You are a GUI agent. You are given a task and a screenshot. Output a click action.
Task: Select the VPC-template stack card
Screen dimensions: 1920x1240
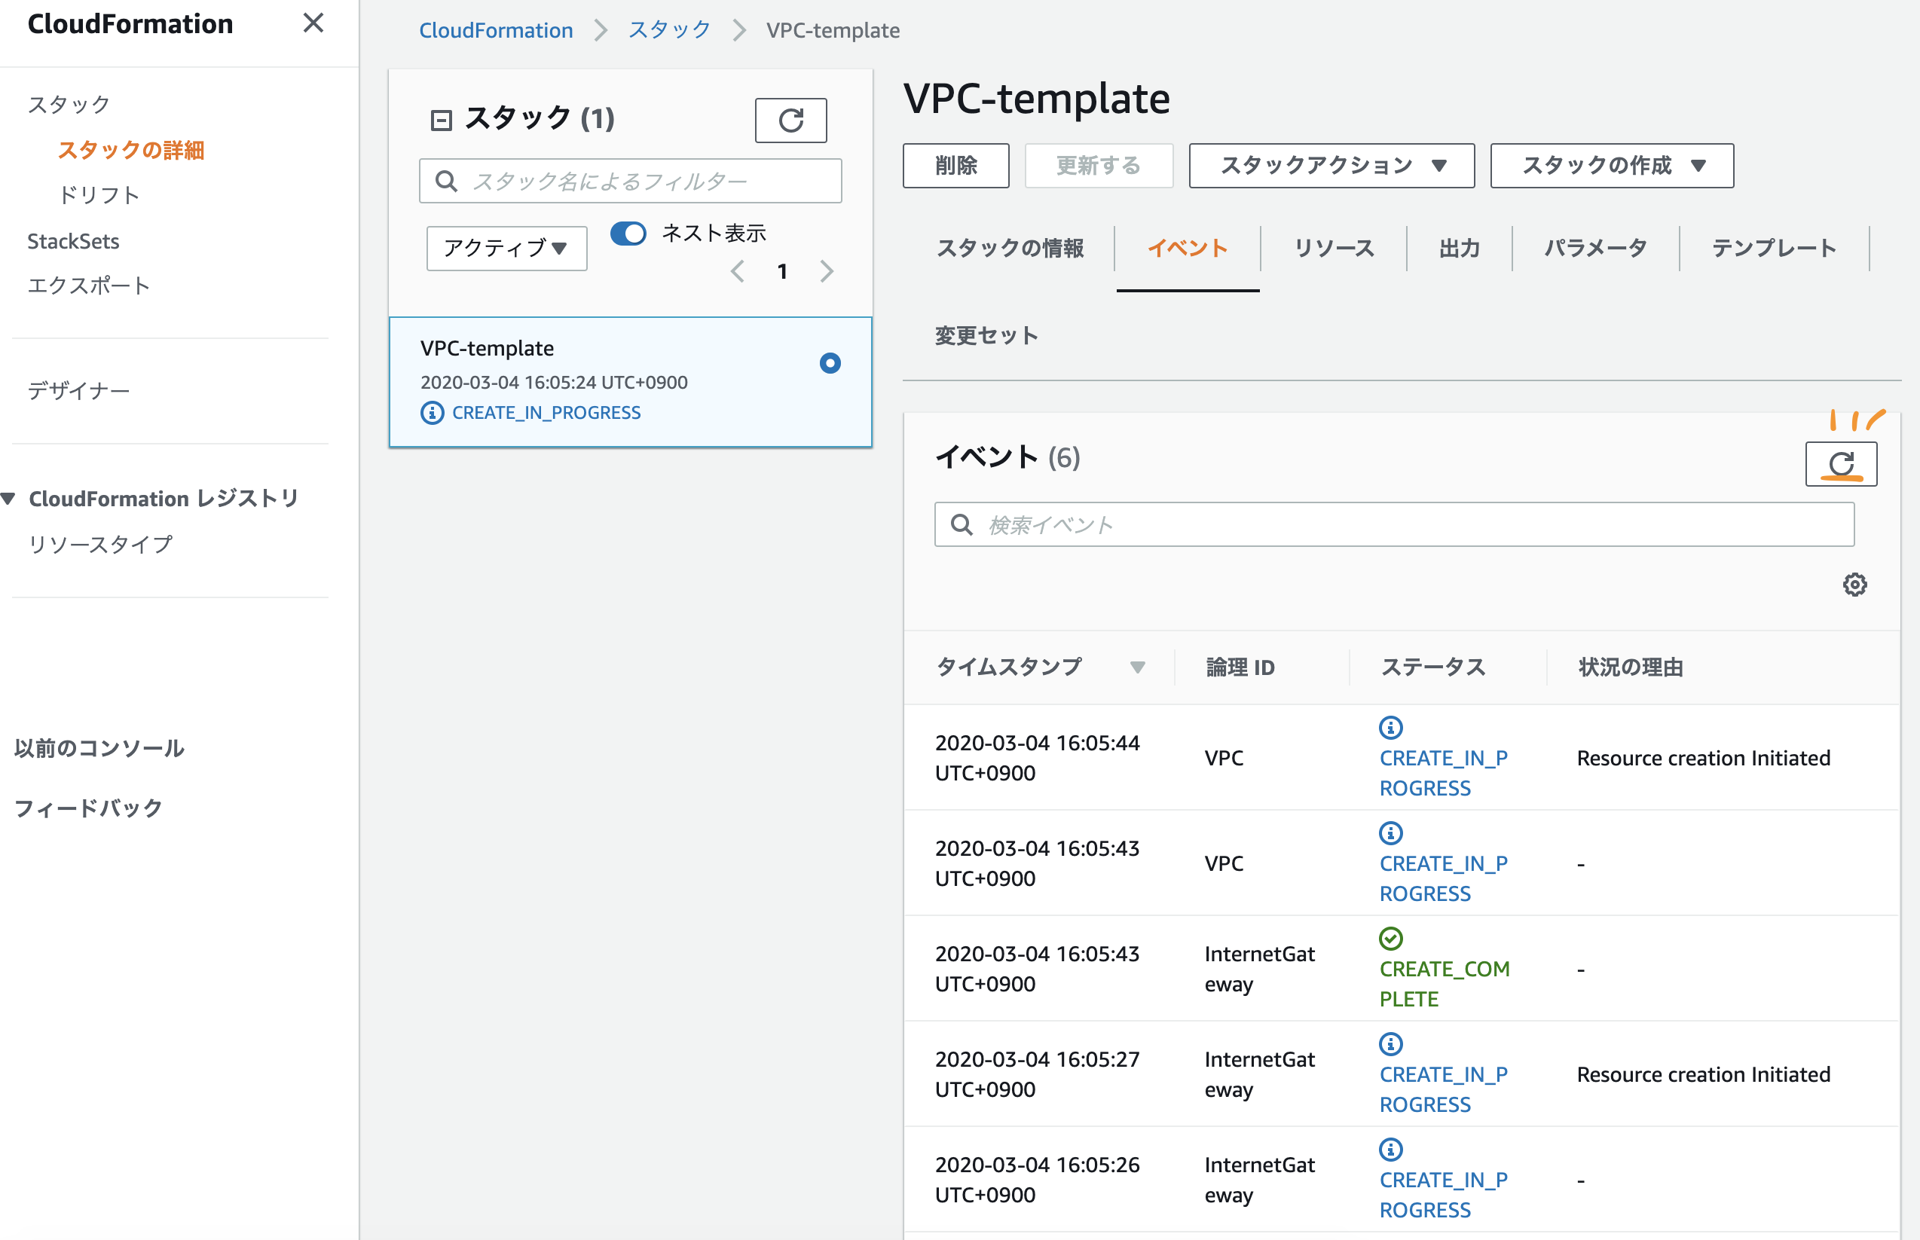[630, 382]
